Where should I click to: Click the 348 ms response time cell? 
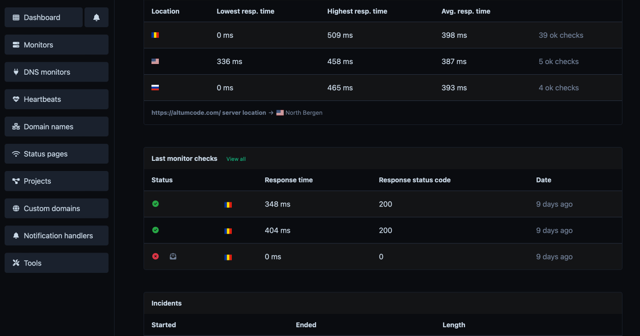click(278, 204)
